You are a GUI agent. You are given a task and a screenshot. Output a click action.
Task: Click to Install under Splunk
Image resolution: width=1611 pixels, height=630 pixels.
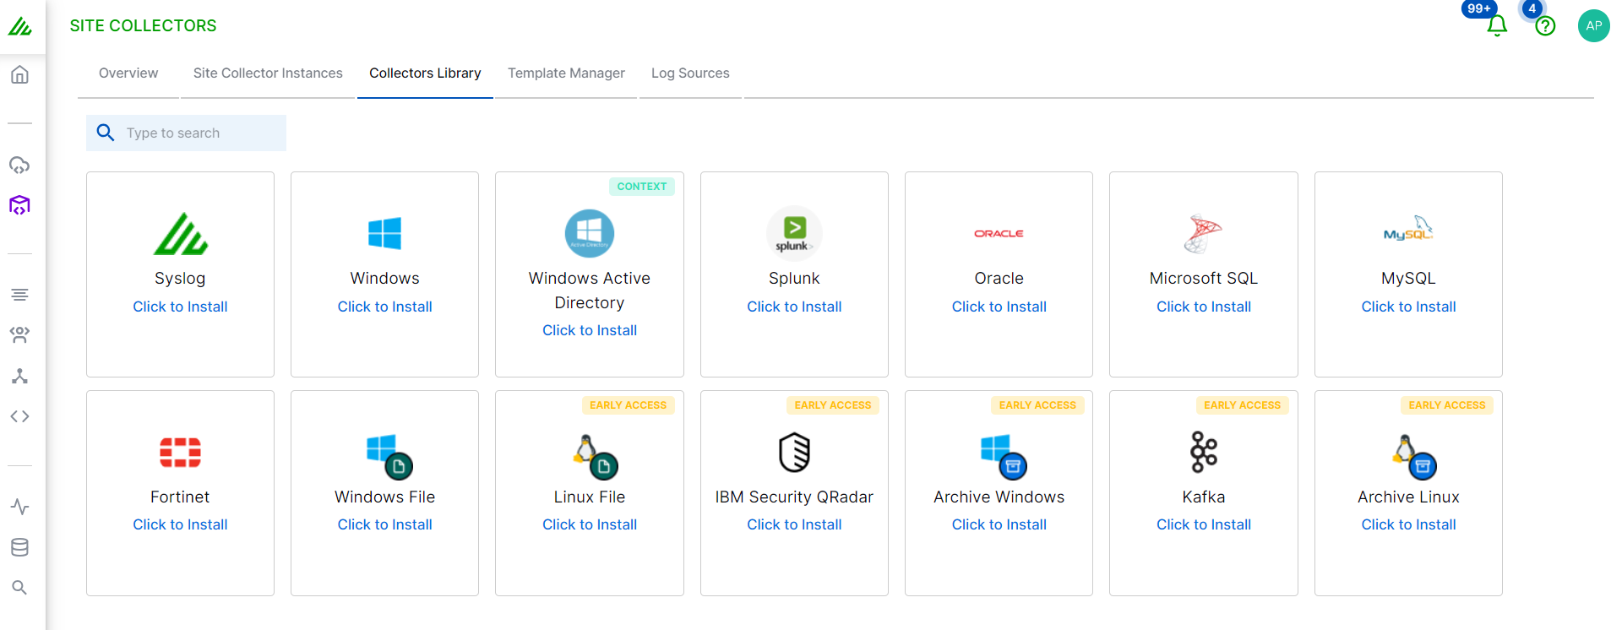[x=794, y=307]
